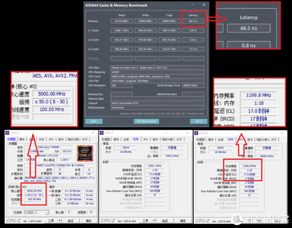The height and width of the screenshot is (228, 292).
Task: Select 主板 tab in the 4700.0 MHz CPU-Z window
Action: click(126, 139)
